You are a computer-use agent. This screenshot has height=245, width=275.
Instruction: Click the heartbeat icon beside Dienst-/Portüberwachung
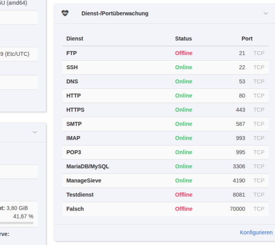click(65, 13)
